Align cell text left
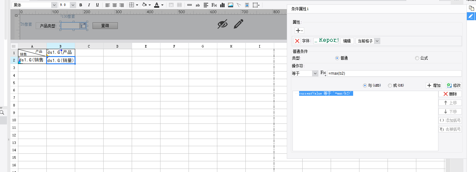 click(108, 5)
